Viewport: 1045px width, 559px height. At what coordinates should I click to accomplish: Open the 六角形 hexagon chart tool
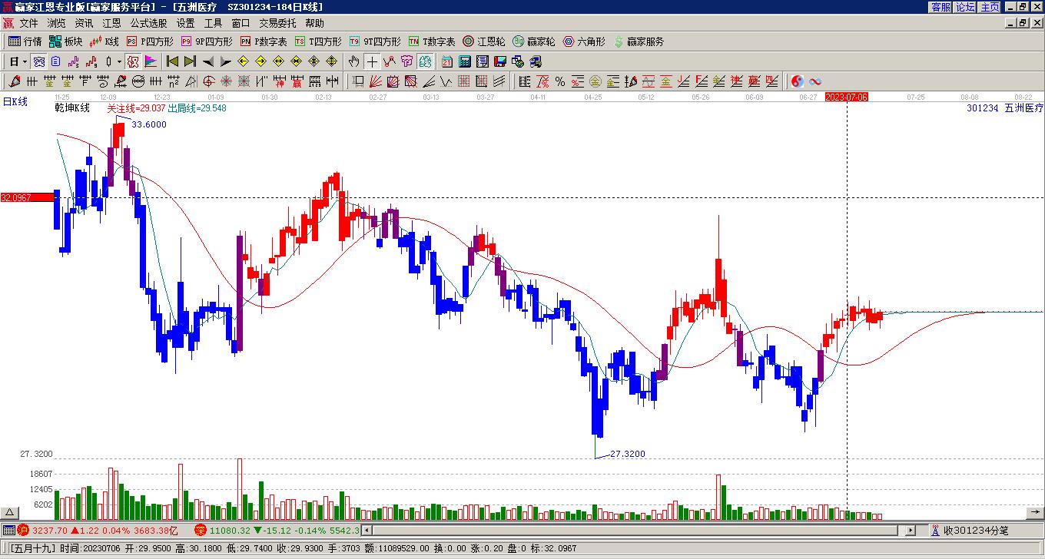click(584, 41)
